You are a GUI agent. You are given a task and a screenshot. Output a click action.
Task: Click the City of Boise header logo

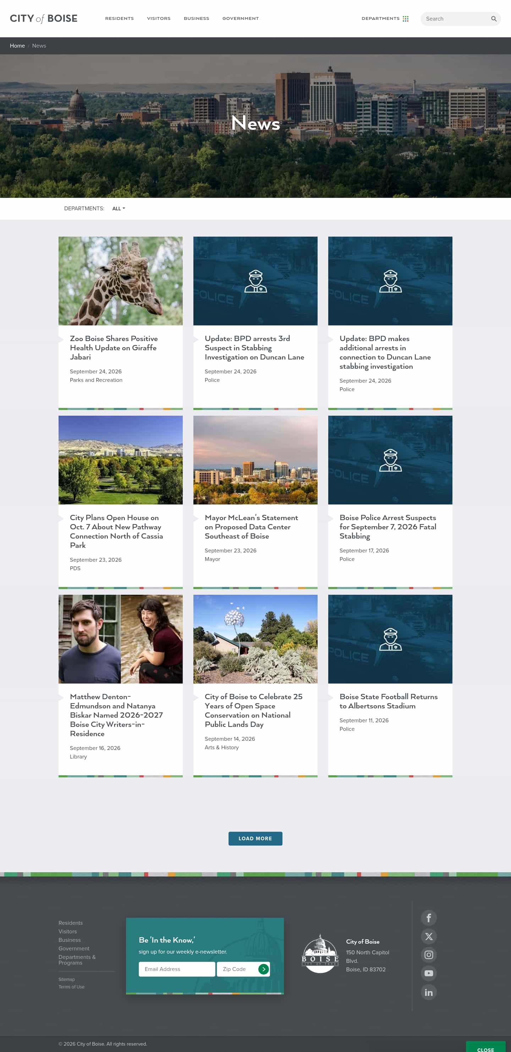(x=44, y=18)
